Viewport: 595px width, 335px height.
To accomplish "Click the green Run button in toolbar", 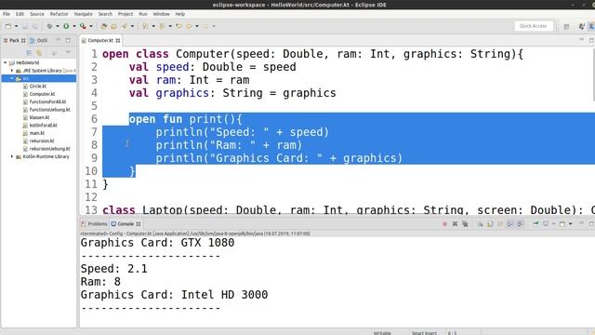I will [x=66, y=26].
